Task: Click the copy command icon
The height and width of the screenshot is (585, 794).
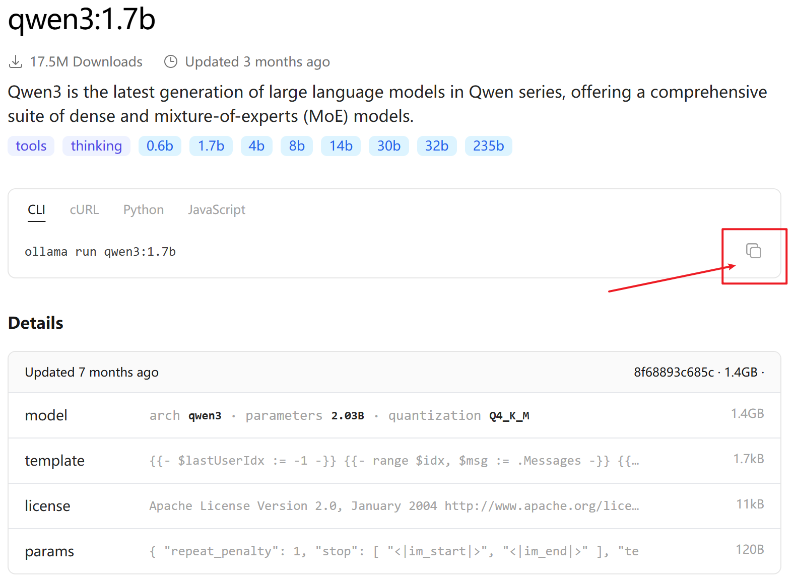Action: click(x=753, y=251)
